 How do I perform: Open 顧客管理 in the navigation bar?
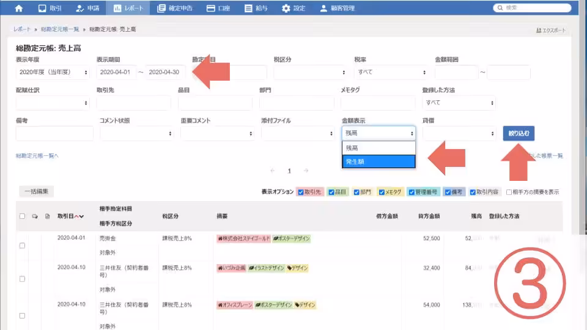(337, 9)
